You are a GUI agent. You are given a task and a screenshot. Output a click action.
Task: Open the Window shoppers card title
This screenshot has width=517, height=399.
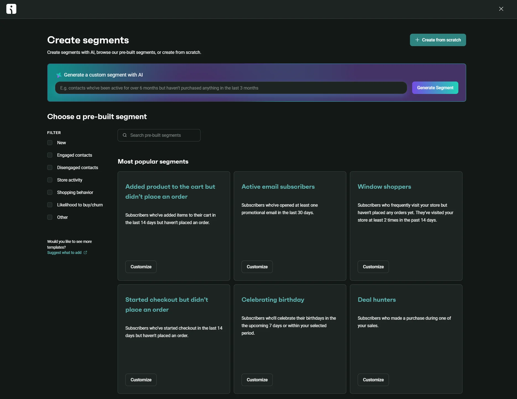tap(384, 187)
